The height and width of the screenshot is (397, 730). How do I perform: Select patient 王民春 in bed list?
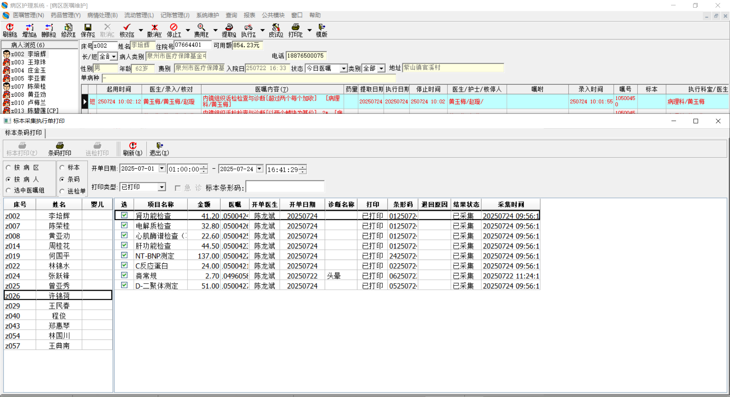coord(59,306)
